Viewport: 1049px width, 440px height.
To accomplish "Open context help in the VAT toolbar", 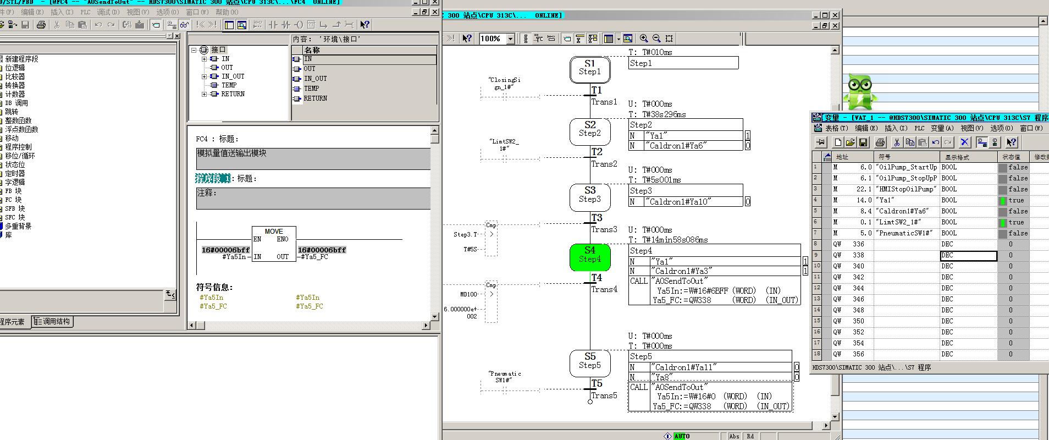I will (1012, 142).
